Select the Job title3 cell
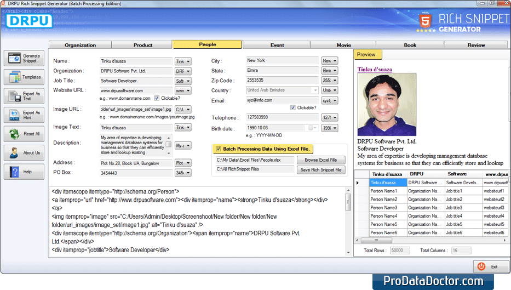Image resolution: width=511 pixels, height=290 pixels. pyautogui.click(x=463, y=207)
